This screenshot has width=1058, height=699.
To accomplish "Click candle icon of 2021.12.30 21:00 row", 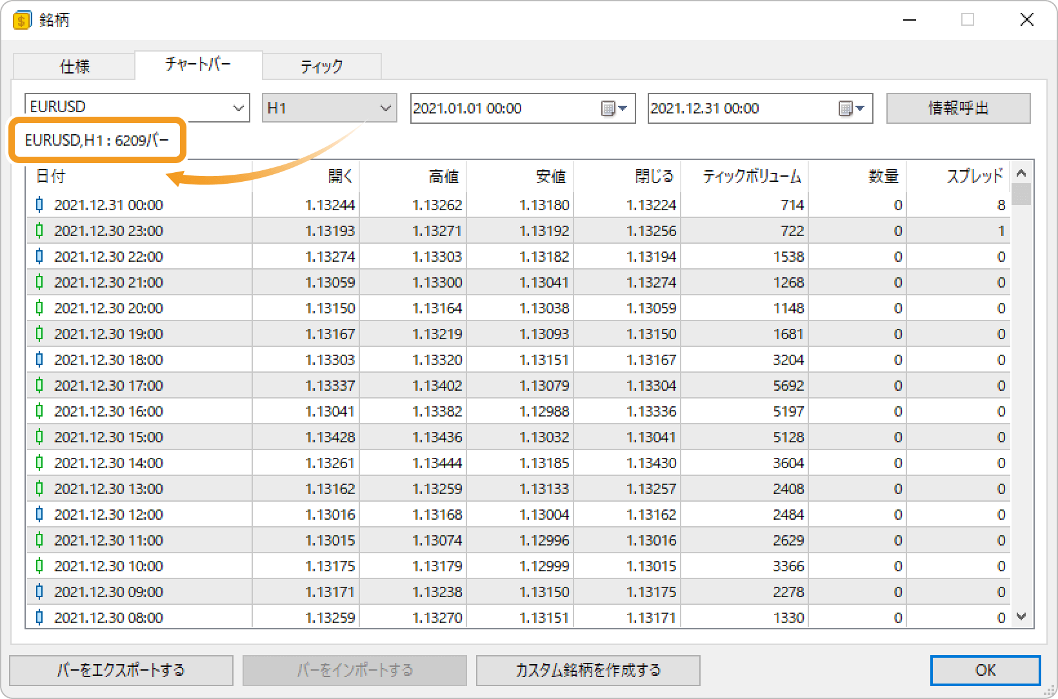I will click(39, 282).
